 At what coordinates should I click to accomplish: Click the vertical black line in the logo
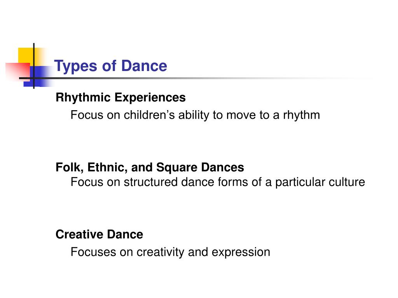[34, 66]
